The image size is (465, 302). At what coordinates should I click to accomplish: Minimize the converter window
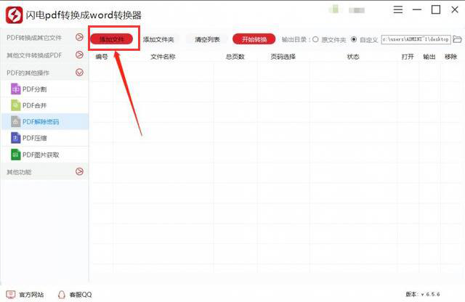(x=416, y=9)
